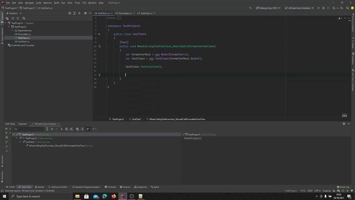Open unit test session settings gear
Image resolution: width=355 pixels, height=200 pixels.
coord(344,123)
